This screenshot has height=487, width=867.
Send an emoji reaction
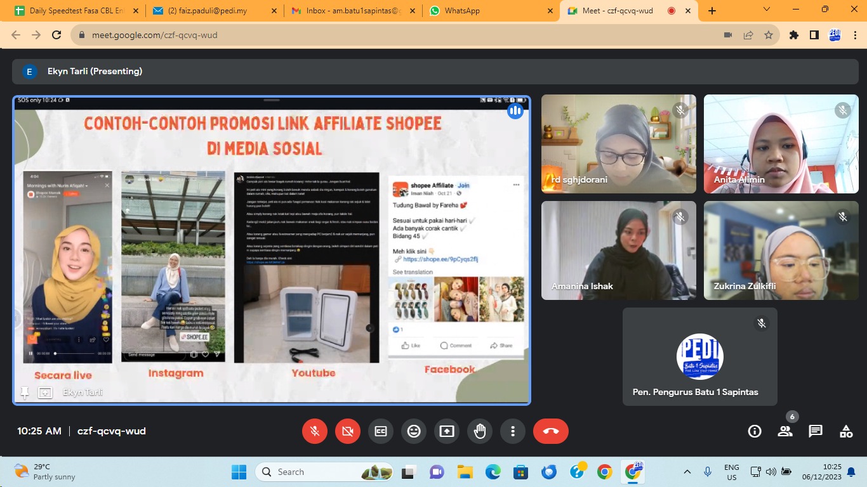click(414, 431)
